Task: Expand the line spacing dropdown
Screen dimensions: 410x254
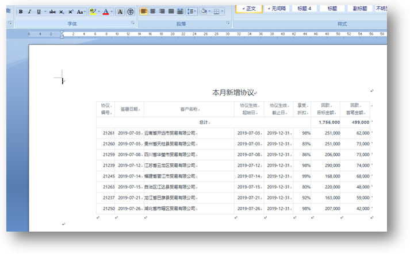Action: tap(196, 11)
